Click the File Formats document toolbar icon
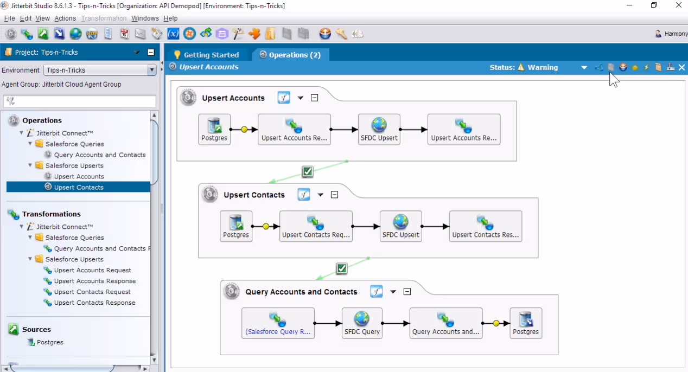688x372 pixels. 109,34
